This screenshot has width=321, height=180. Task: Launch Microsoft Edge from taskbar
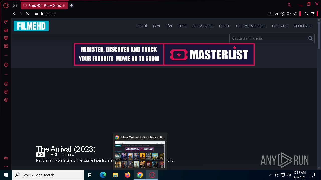[103, 175]
